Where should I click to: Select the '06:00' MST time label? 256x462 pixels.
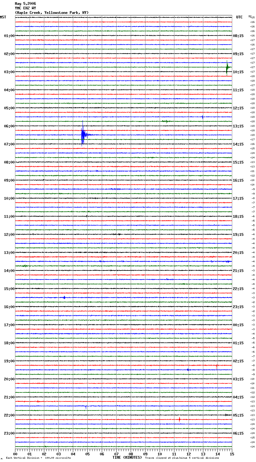(x=9, y=126)
